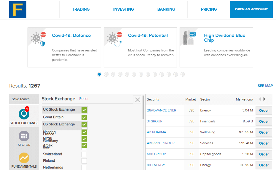
Task: Select the first carousel dot
Action: [x=99, y=75]
